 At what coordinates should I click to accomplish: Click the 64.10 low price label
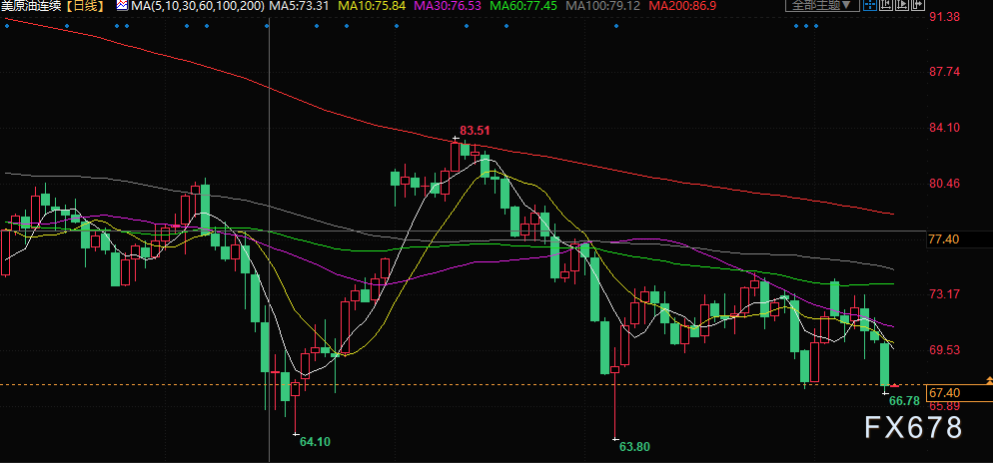tap(315, 442)
